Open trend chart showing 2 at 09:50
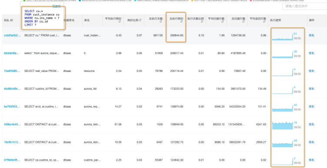This screenshot has height=168, width=327. coord(283,161)
